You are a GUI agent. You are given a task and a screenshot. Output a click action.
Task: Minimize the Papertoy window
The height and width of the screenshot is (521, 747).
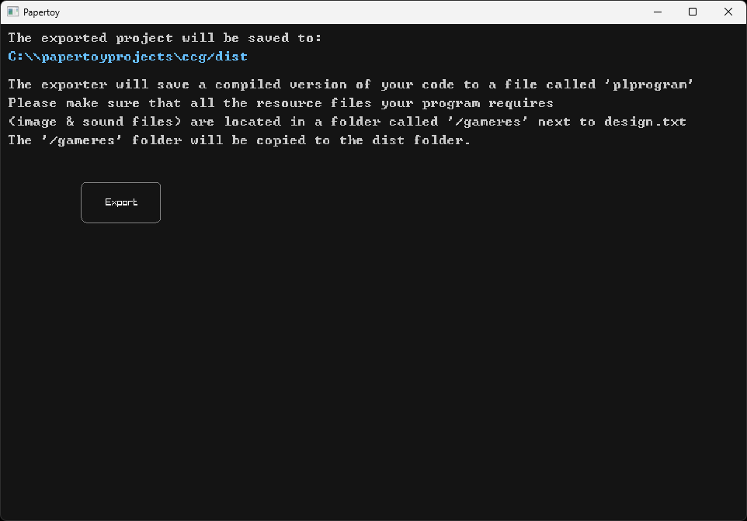(657, 12)
